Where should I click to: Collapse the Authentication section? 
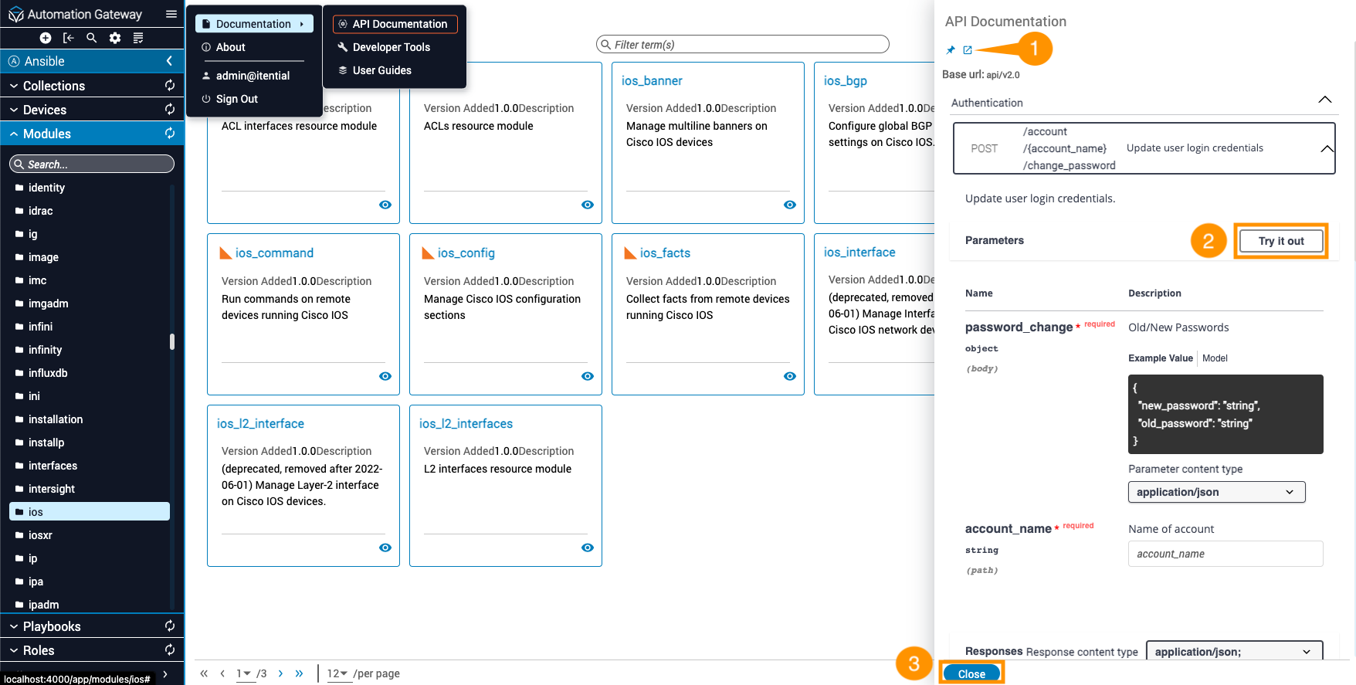1324,100
